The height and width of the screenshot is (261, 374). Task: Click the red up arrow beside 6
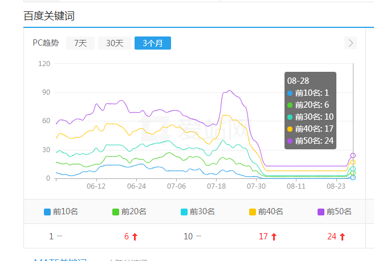[135, 236]
